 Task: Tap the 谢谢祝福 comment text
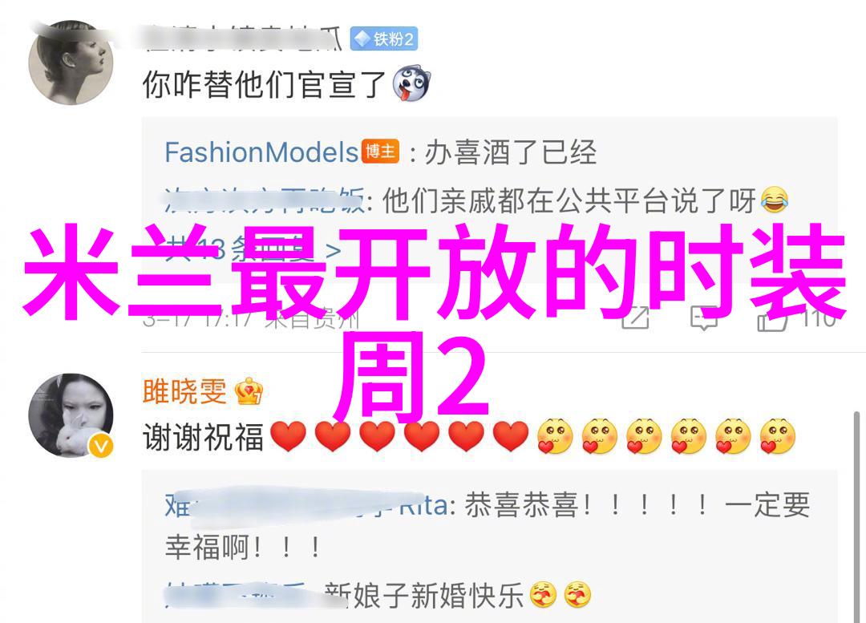(x=203, y=436)
